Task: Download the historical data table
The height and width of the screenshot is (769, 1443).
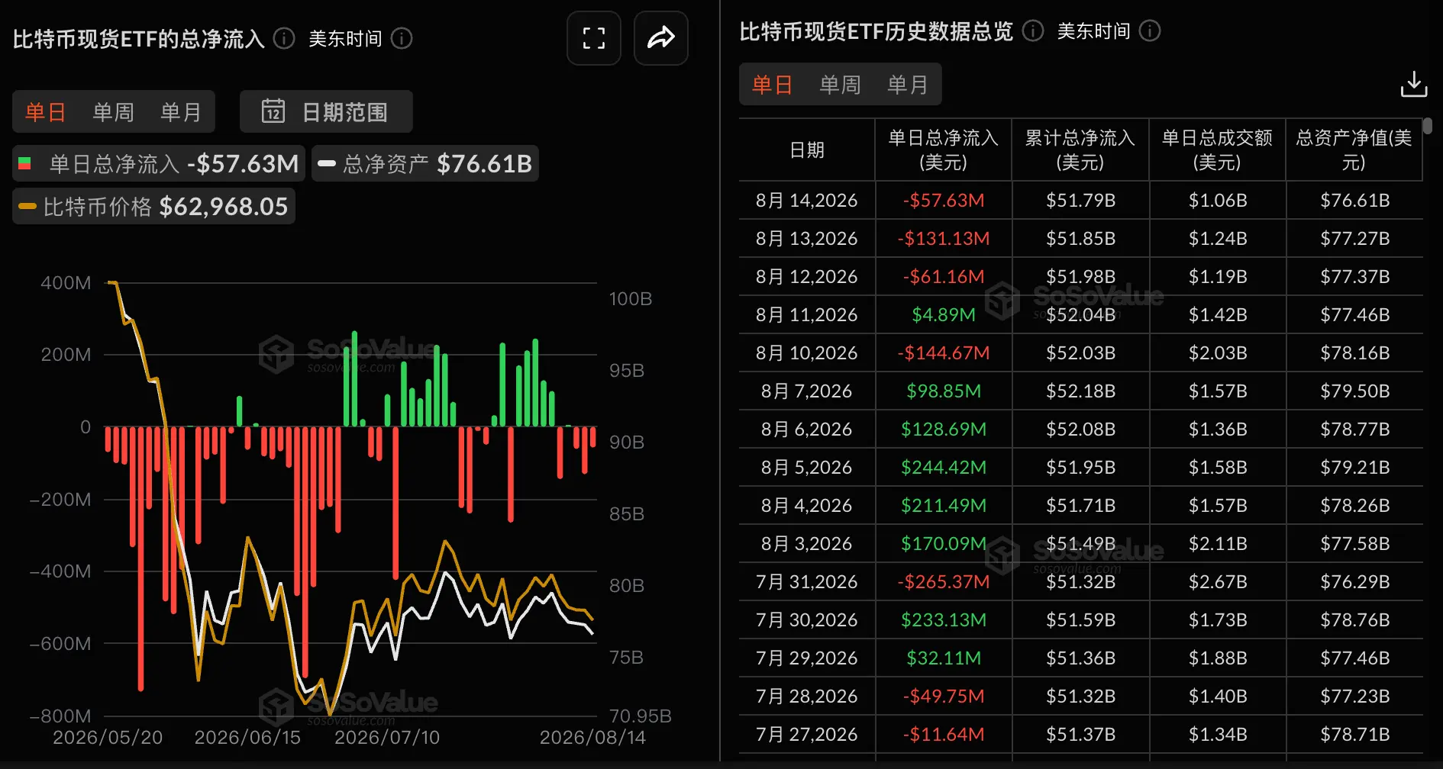Action: [1414, 84]
